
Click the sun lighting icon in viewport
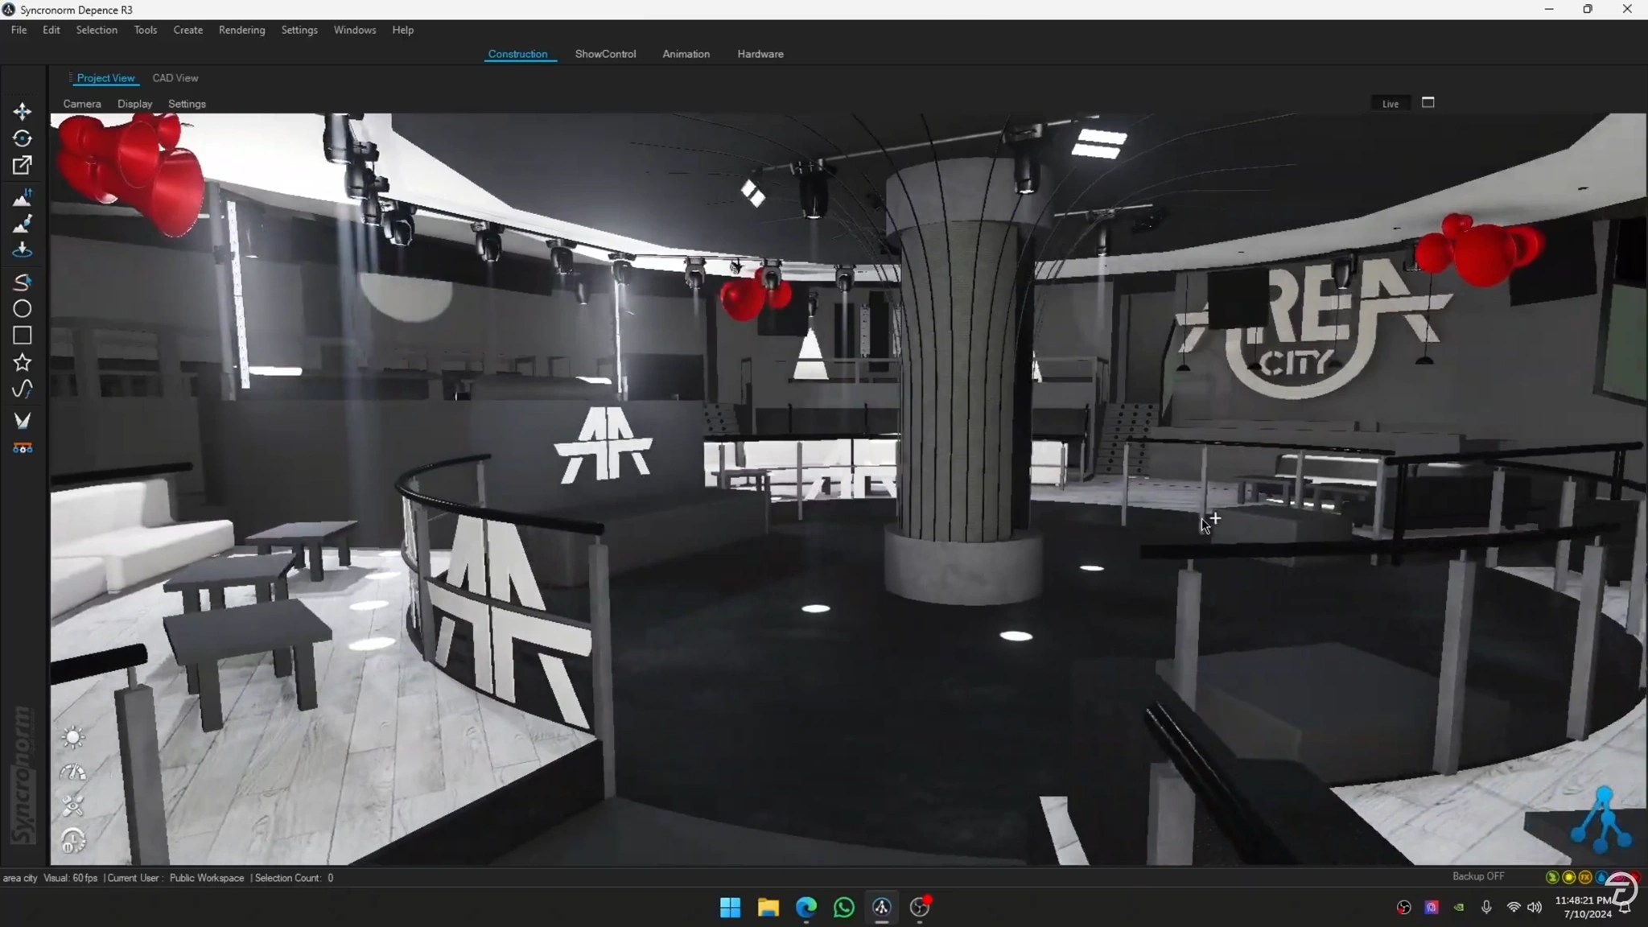[x=72, y=737]
